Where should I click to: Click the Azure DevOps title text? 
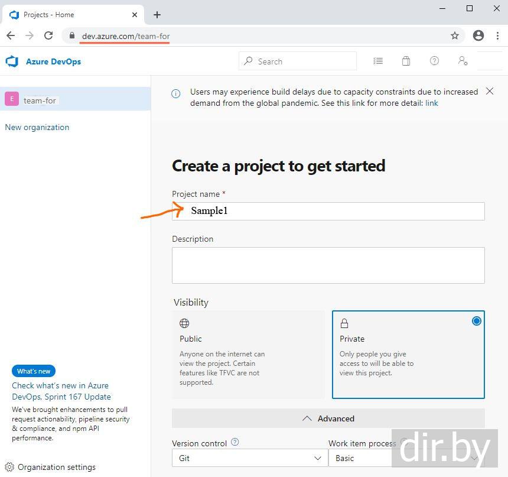(53, 61)
